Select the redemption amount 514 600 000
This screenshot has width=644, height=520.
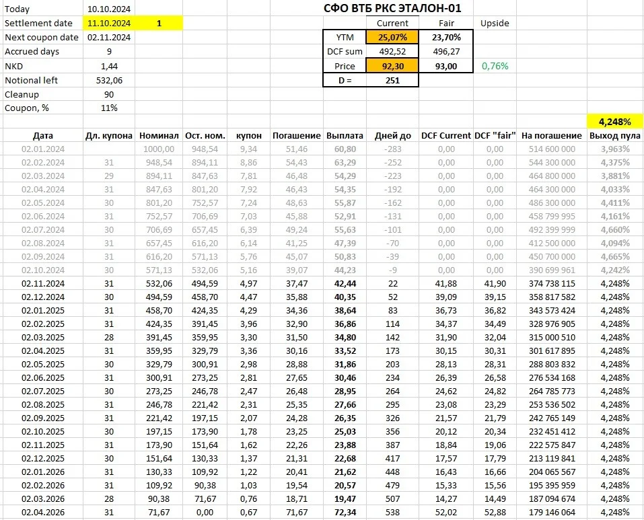pos(552,149)
